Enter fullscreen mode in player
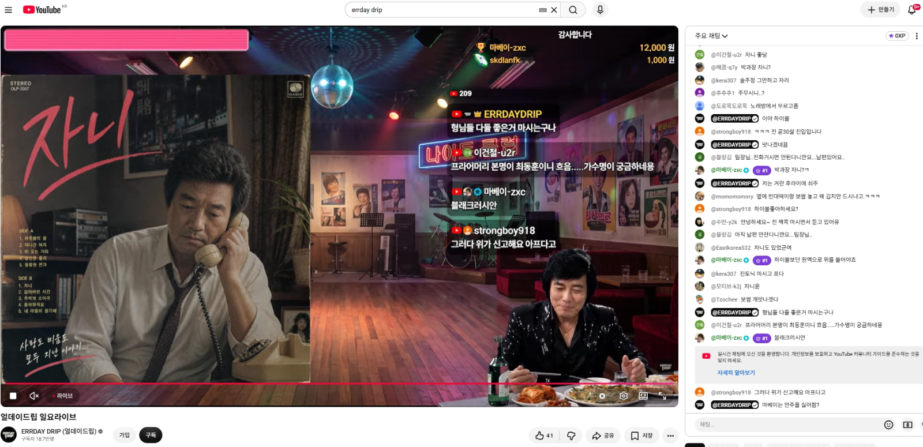 (663, 396)
